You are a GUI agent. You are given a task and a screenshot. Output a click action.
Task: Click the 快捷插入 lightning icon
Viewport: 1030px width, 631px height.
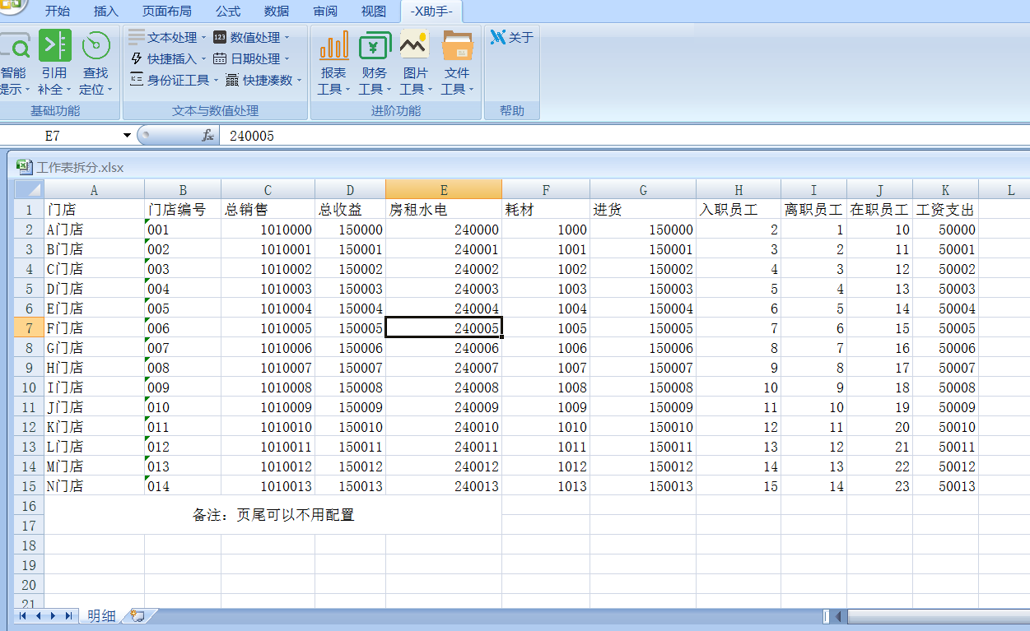tap(137, 58)
